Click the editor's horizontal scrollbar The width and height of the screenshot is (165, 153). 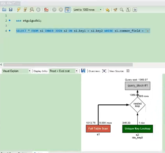point(53,65)
